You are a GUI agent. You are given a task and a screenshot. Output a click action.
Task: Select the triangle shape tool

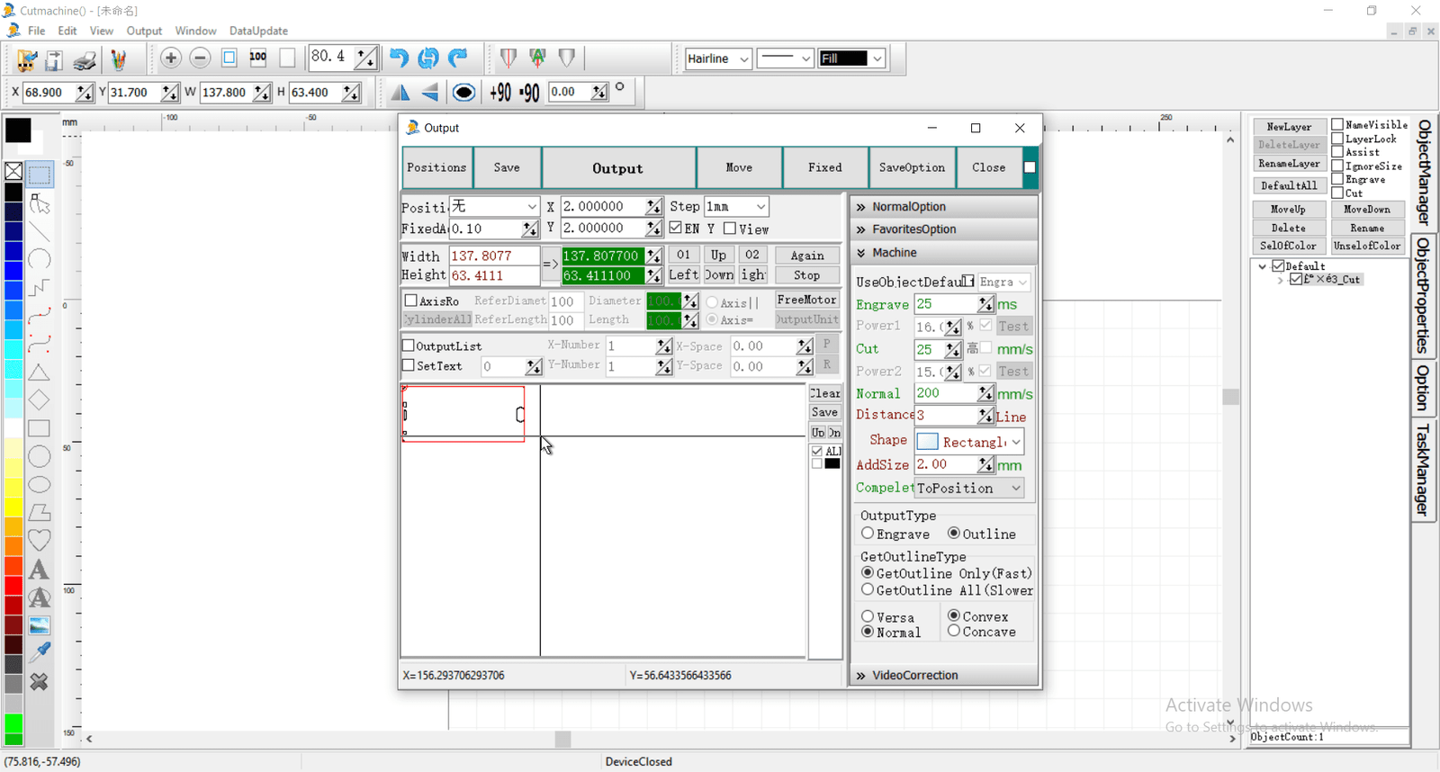[39, 373]
